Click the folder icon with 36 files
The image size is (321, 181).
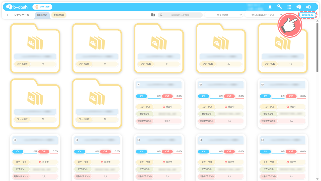(35, 98)
